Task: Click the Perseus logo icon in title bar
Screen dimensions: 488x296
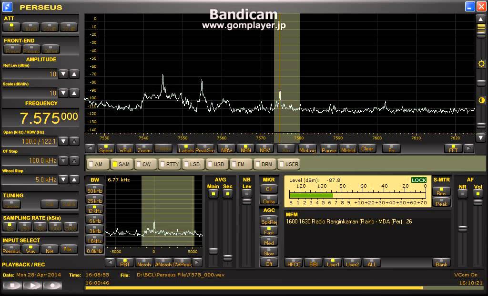Action: tap(7, 6)
